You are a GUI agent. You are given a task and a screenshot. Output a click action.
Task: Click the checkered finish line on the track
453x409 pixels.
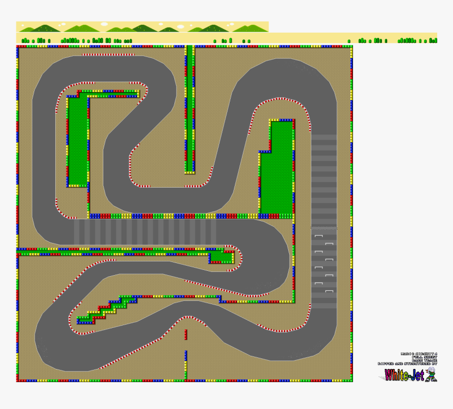(324, 228)
